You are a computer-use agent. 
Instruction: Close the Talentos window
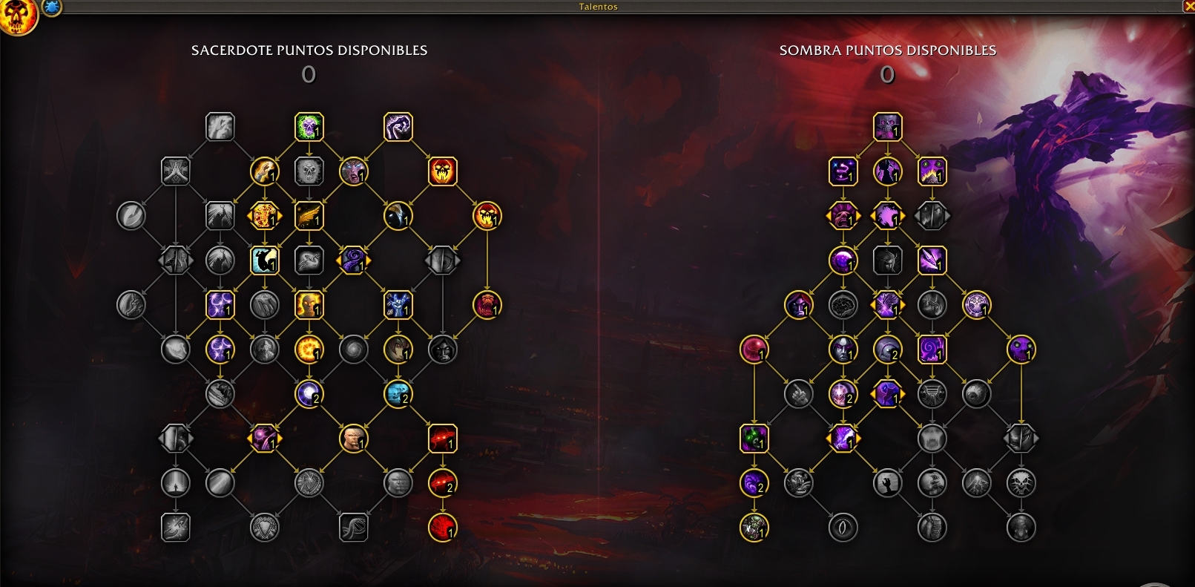point(1188,7)
